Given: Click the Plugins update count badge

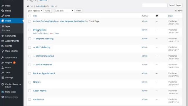Looking at the screenshot, I should click(x=14, y=63).
